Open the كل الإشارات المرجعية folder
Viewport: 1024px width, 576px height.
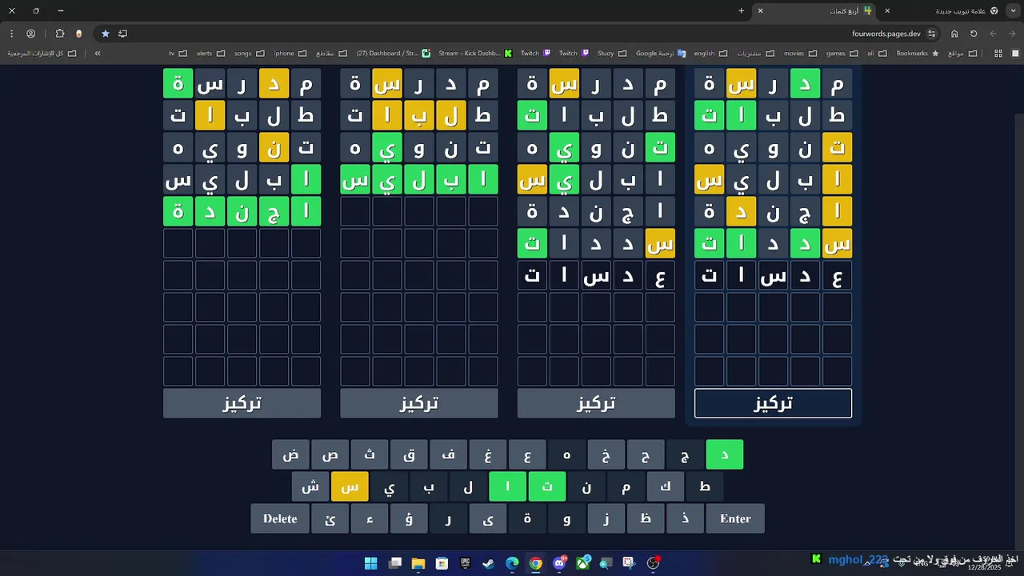[42, 54]
